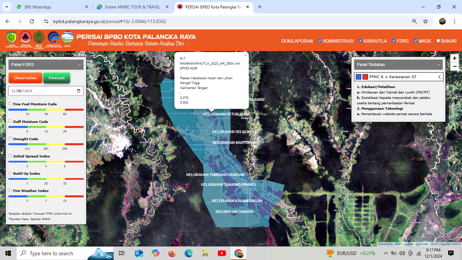Viewport: 462px width, 260px height.
Task: Select the PERISAI BPBD Kota Palangka tab
Action: point(213,7)
